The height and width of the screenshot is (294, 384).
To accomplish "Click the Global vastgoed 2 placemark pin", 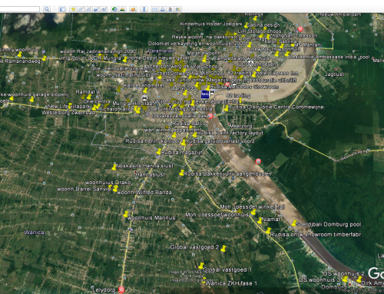I will pos(223,249).
